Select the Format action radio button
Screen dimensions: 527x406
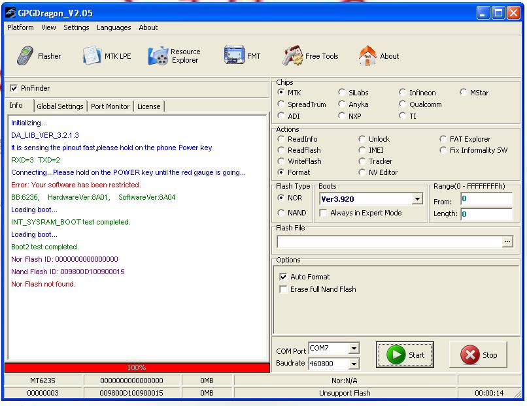coord(280,172)
